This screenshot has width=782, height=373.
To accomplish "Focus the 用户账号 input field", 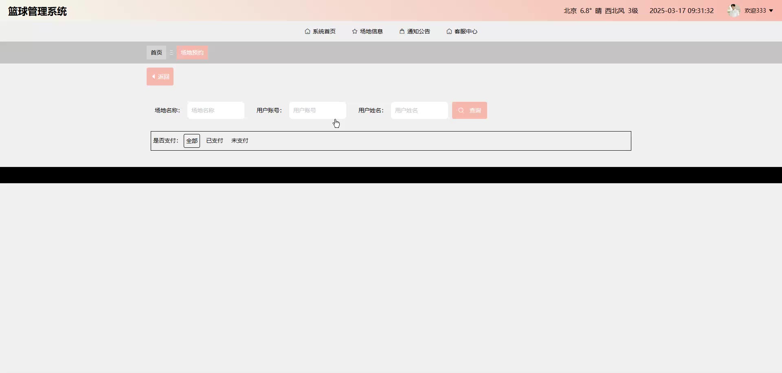I will pyautogui.click(x=318, y=110).
